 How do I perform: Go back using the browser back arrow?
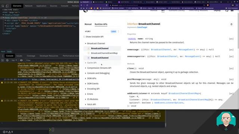[81, 5]
